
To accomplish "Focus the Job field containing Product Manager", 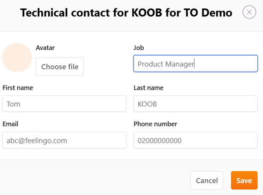I will pos(195,64).
